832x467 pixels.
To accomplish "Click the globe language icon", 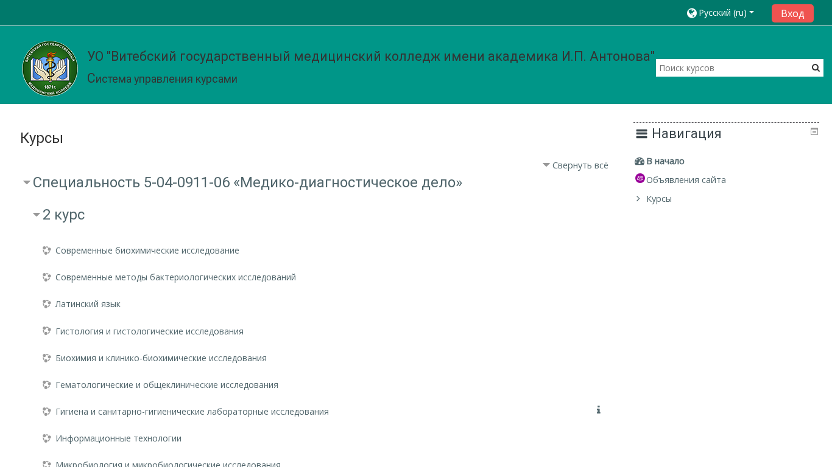I will coord(692,13).
